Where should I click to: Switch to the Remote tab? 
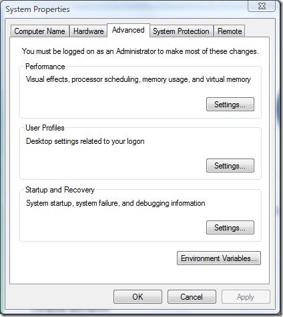[230, 31]
